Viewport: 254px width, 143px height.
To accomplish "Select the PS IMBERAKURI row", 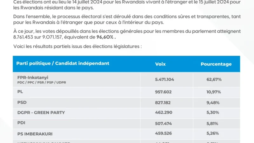I will [x=126, y=134].
